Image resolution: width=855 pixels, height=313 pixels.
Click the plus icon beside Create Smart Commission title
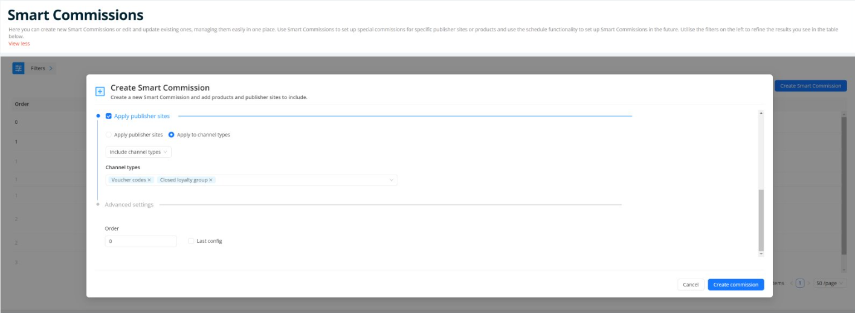(x=100, y=92)
